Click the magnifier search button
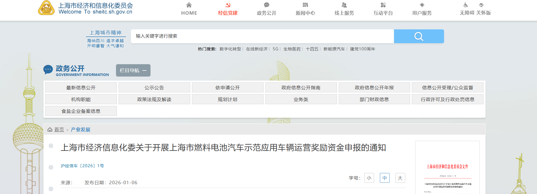The width and height of the screenshot is (537, 194). (x=419, y=36)
